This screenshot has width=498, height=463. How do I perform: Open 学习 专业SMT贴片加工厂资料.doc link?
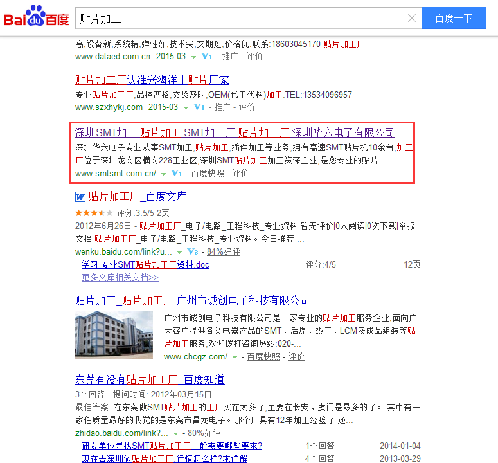click(x=145, y=264)
